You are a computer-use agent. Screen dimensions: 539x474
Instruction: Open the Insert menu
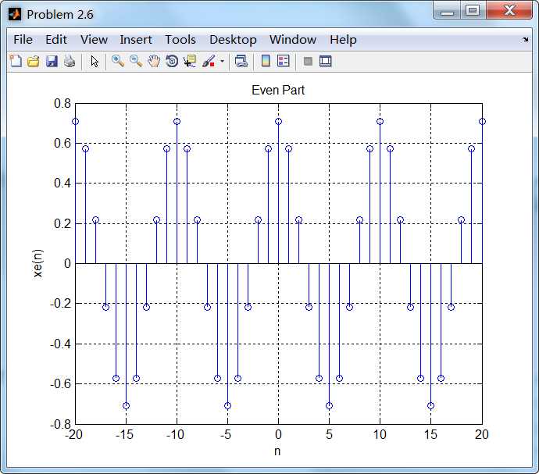tap(136, 40)
